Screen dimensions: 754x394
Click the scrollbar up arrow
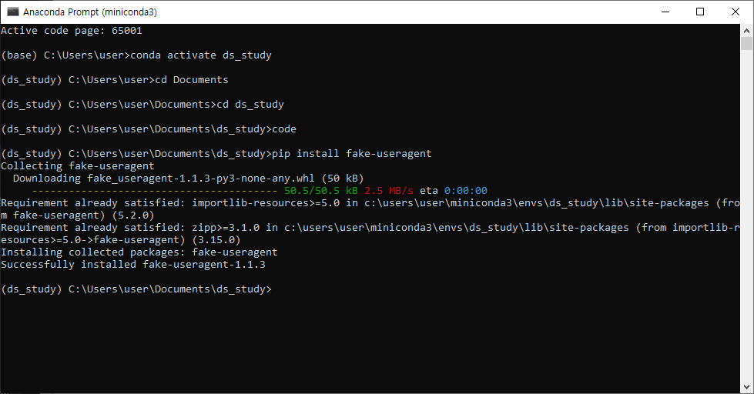746,30
